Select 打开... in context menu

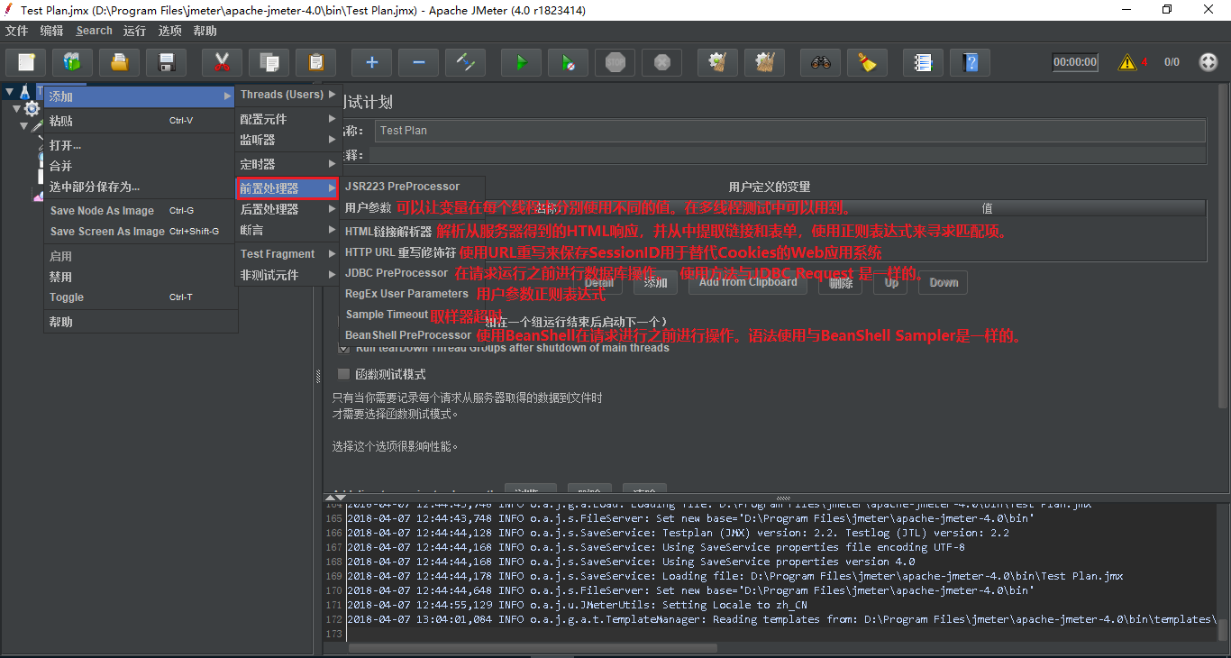140,145
